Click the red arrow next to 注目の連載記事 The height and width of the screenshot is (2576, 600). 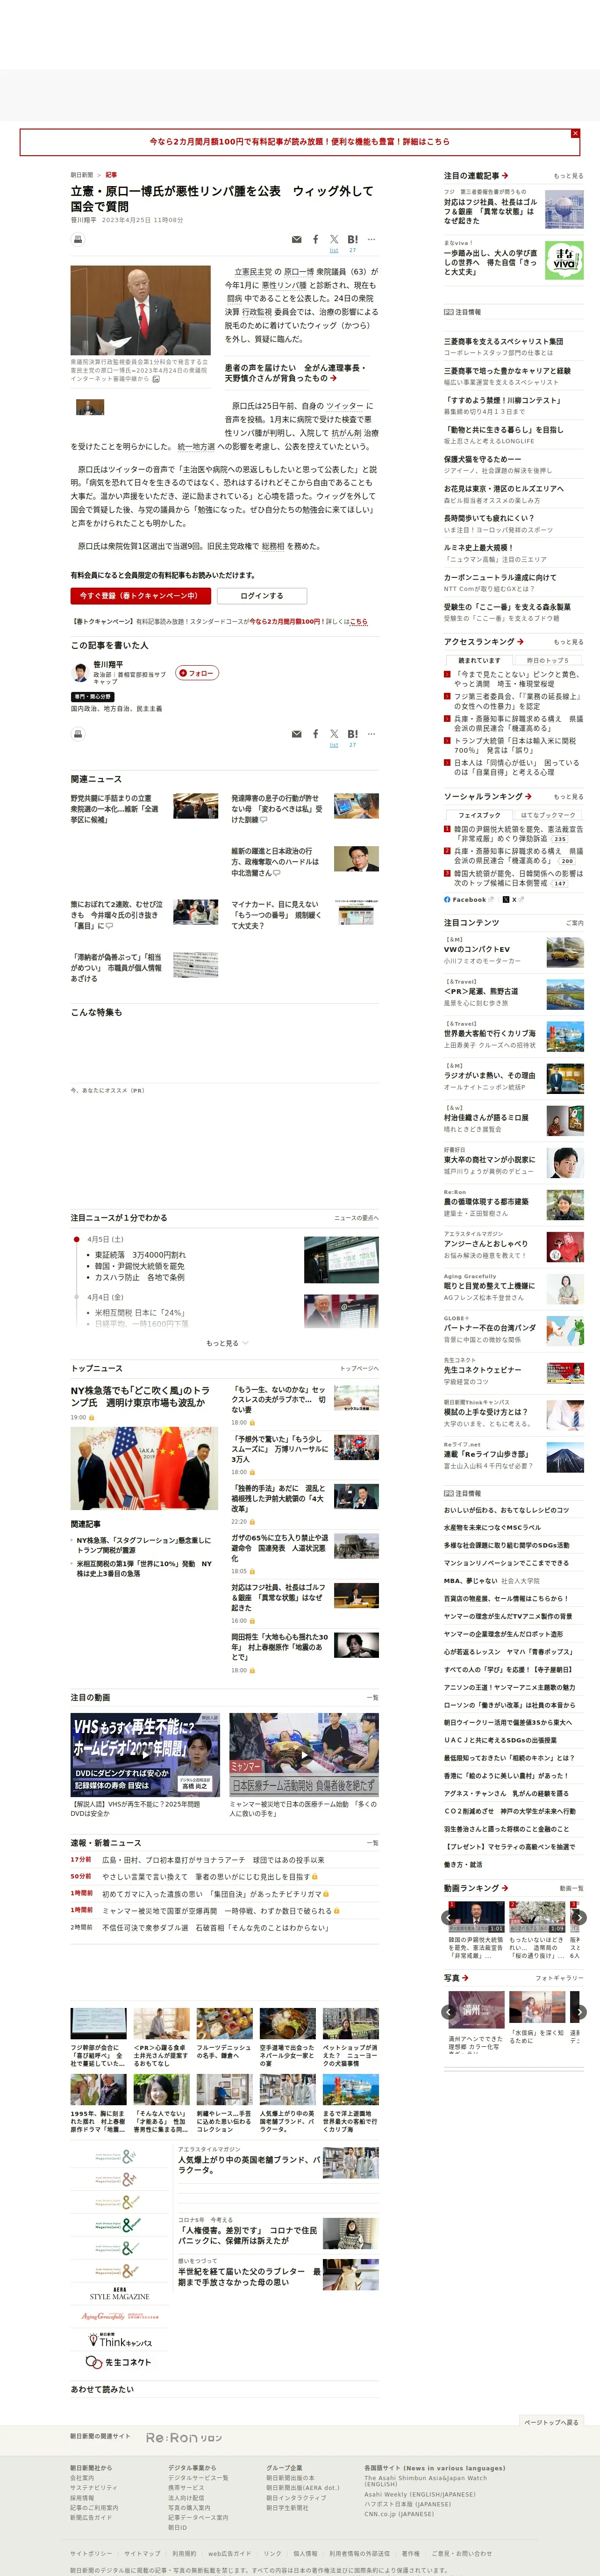(x=505, y=176)
